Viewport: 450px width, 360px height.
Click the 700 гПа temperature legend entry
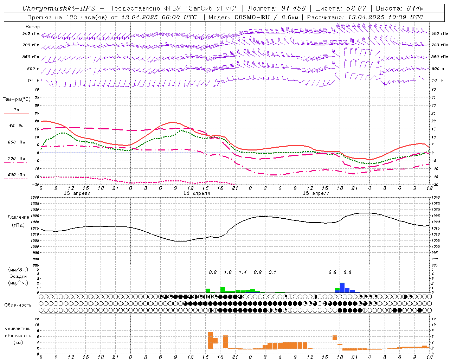(x=17, y=159)
